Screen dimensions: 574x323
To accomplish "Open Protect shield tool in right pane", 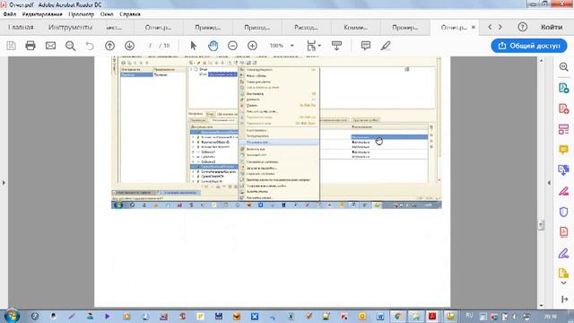I will click(564, 212).
